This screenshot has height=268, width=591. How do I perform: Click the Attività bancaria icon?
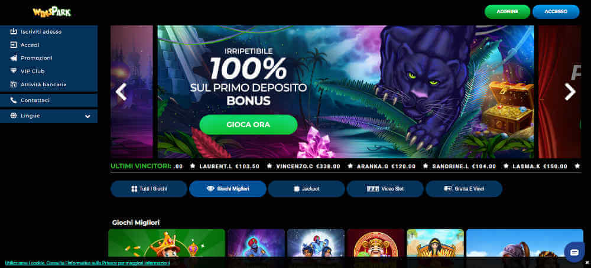click(x=14, y=84)
